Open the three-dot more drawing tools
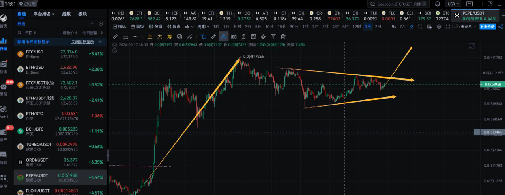This screenshot has height=195, width=505. tap(135, 37)
